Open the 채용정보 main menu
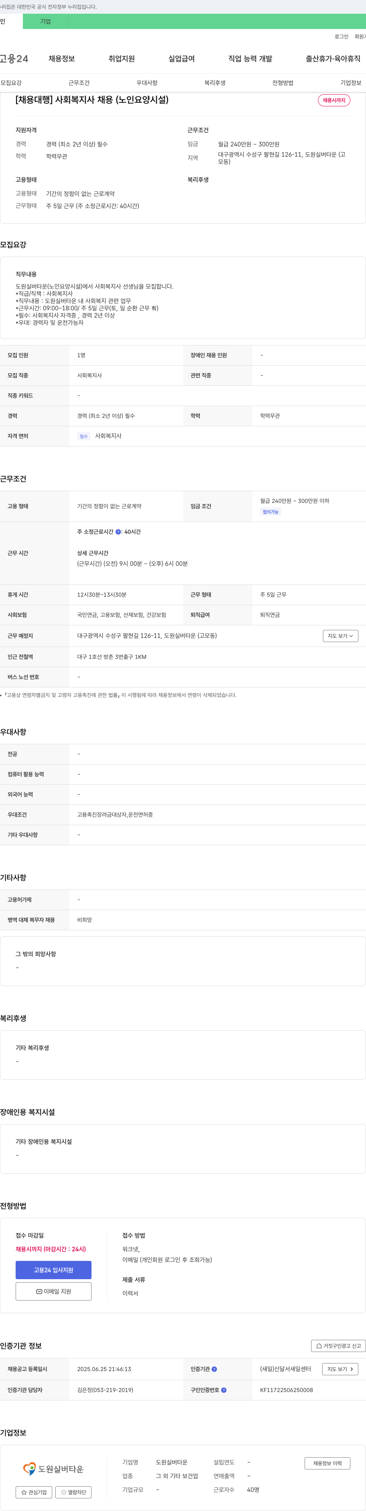This screenshot has height=1511, width=366. [62, 59]
